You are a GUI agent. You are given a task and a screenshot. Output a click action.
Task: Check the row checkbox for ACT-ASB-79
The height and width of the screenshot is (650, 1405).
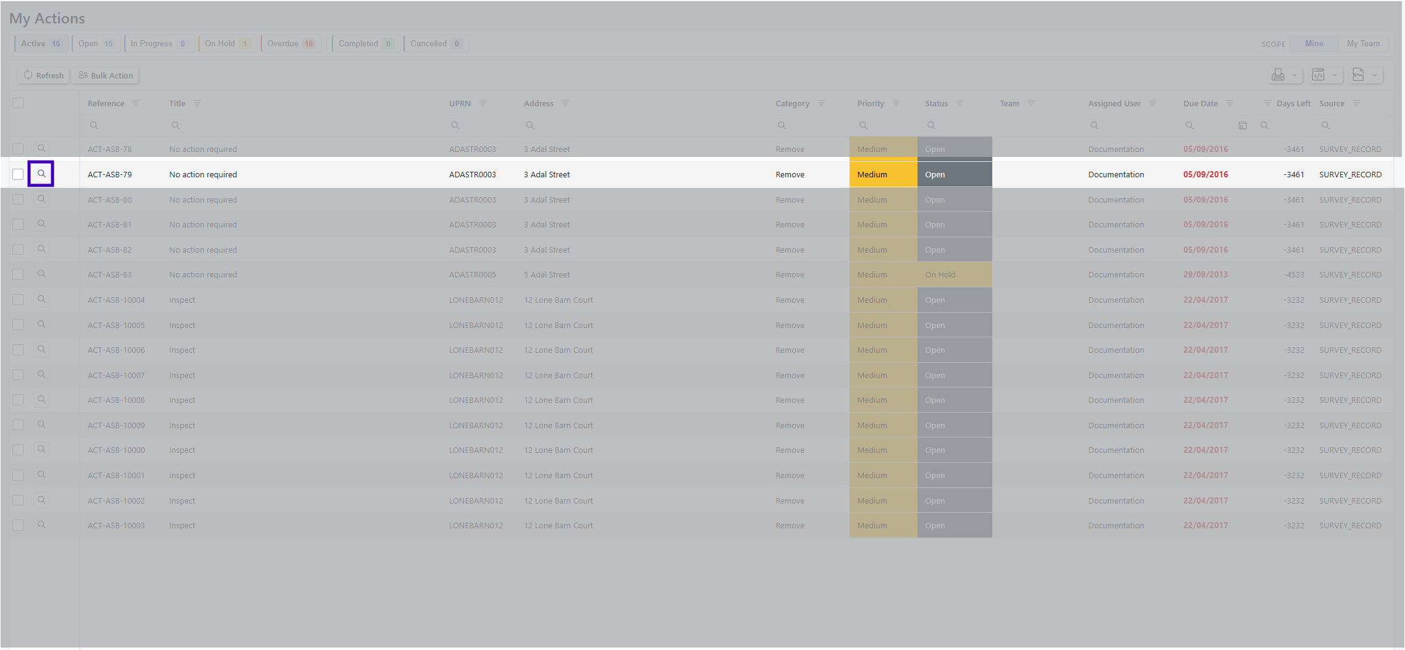(x=18, y=174)
